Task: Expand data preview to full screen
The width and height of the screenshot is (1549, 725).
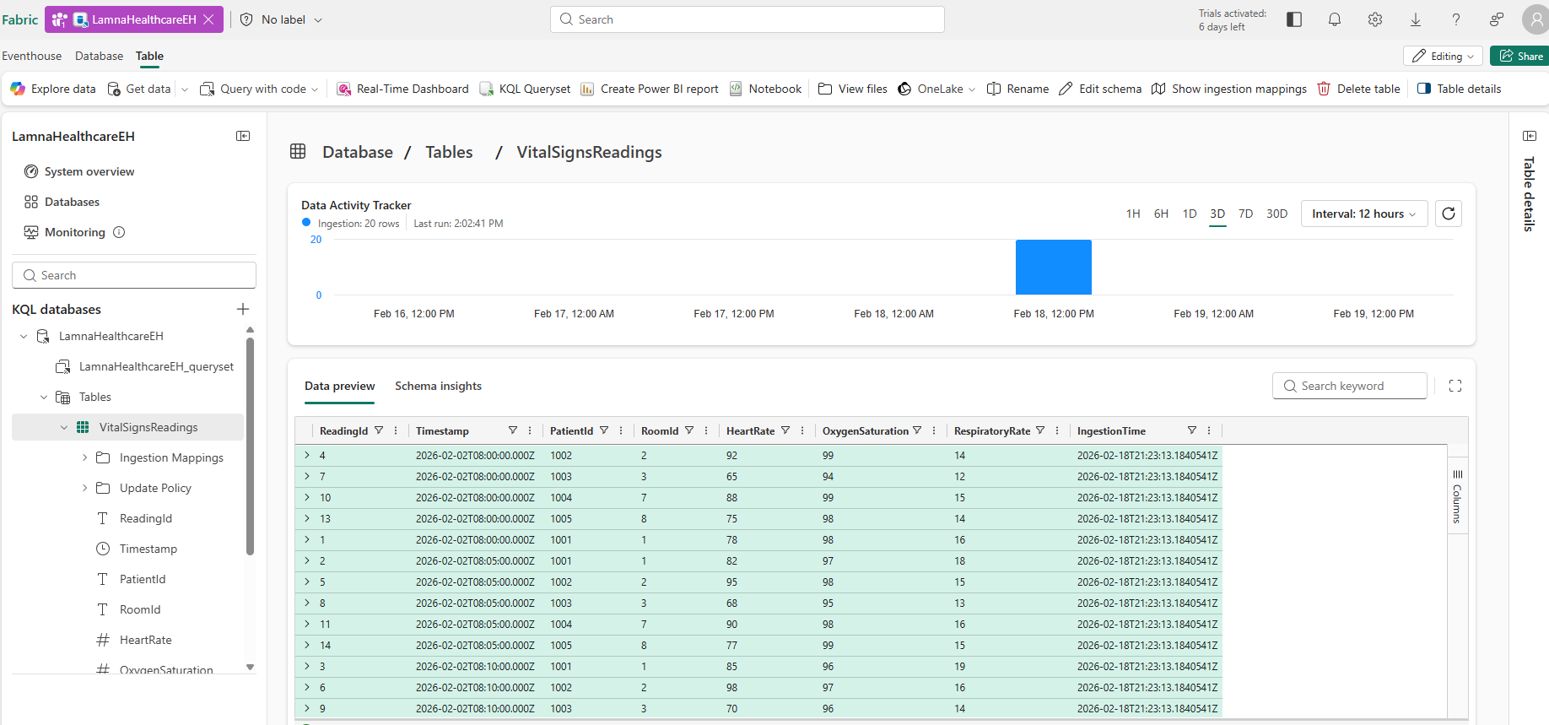Action: pyautogui.click(x=1455, y=386)
